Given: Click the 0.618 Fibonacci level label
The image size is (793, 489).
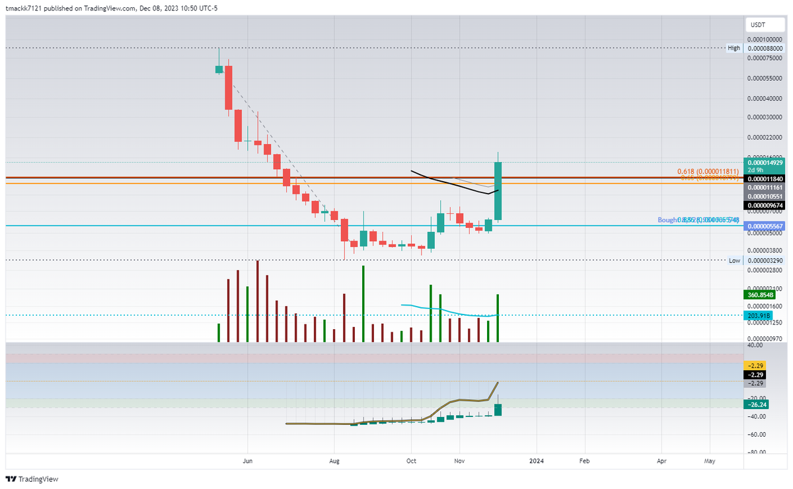Looking at the screenshot, I should pyautogui.click(x=708, y=171).
